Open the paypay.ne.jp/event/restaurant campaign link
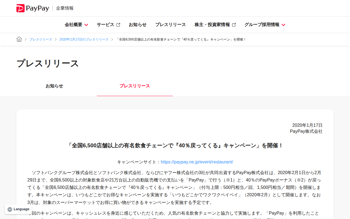The height and width of the screenshot is (219, 350). [x=197, y=162]
